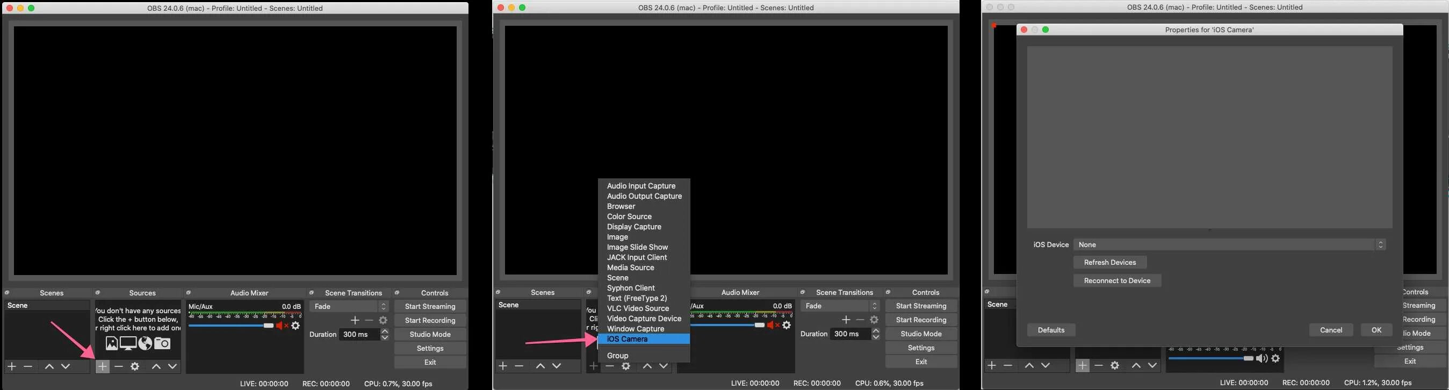Choose Browser from the source menu

[644, 206]
